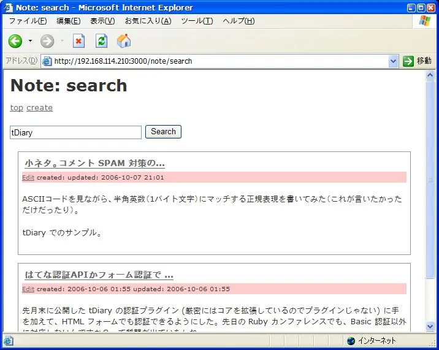The width and height of the screenshot is (439, 350).
Task: Click the address bar URL field
Action: 219,61
